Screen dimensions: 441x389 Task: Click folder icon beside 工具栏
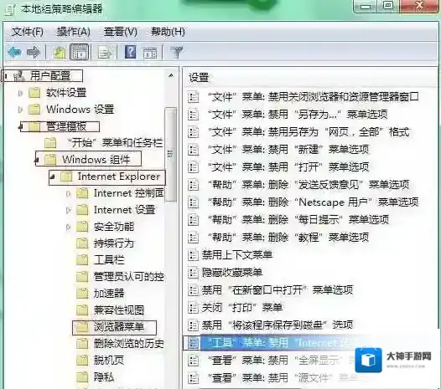[82, 259]
